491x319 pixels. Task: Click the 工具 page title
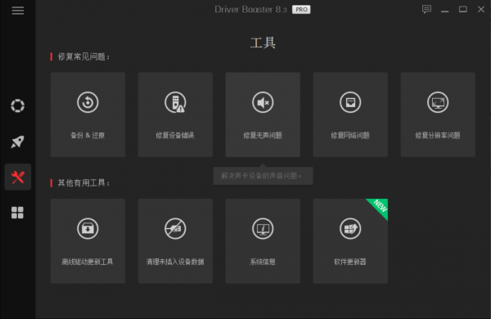(263, 43)
